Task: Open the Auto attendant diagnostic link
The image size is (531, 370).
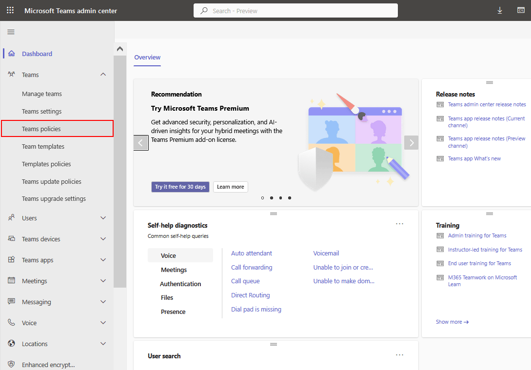Action: pos(252,253)
